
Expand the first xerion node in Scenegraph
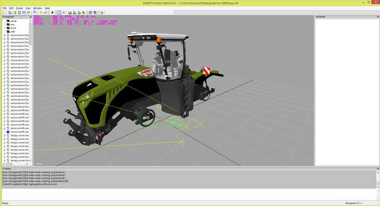(x=4, y=35)
